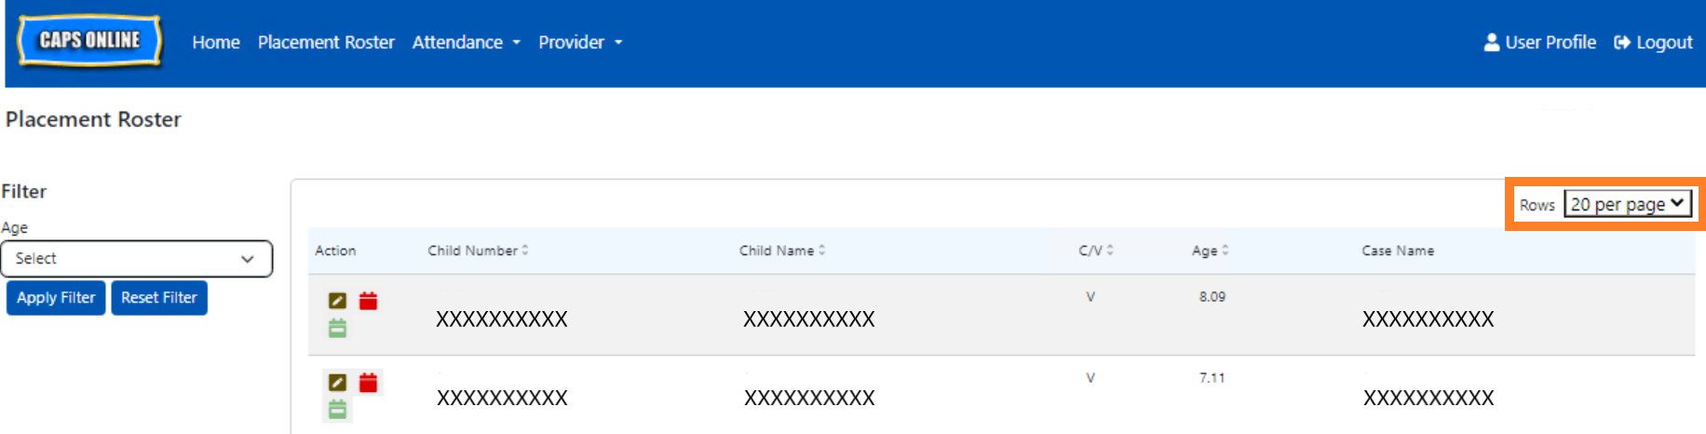The height and width of the screenshot is (434, 1706).
Task: Sort the table by Child Name
Action: pos(782,251)
